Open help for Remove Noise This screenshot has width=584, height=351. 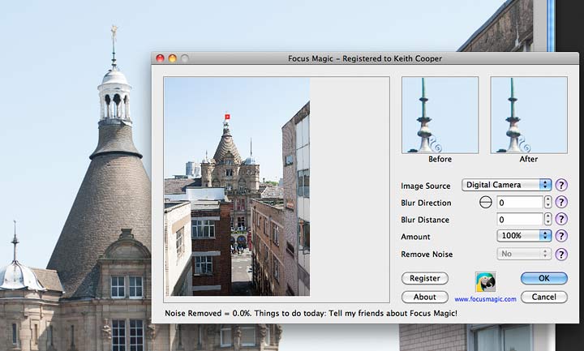(x=561, y=255)
